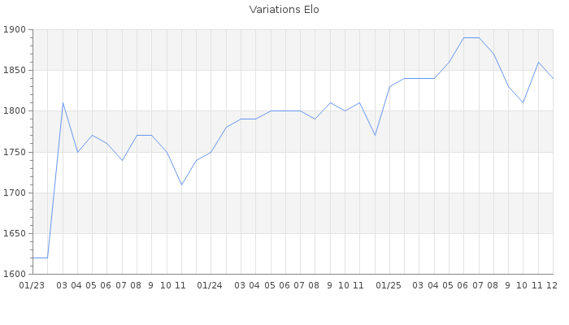The image size is (569, 325).
Task: Click the sharp 1810 spike in early 2023
Action: [63, 103]
